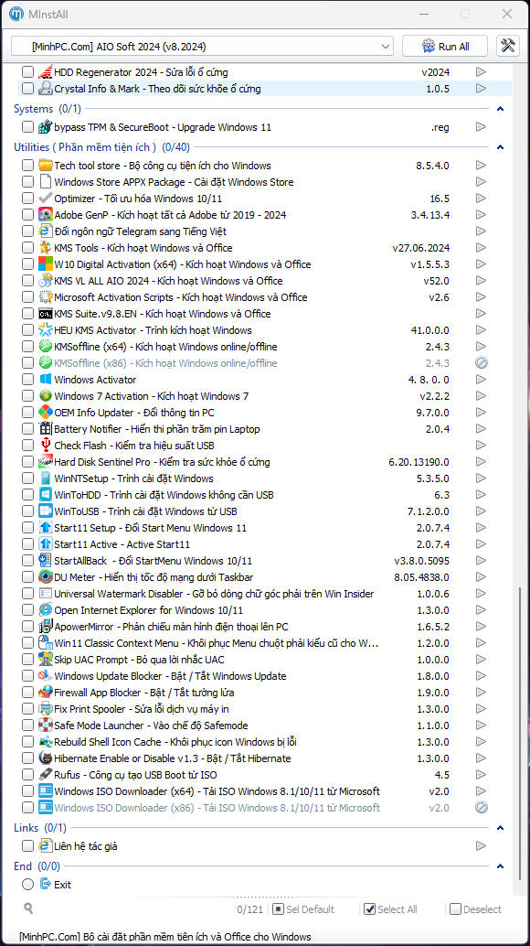Click the Select All button
Screen dimensions: 530x946
391,909
